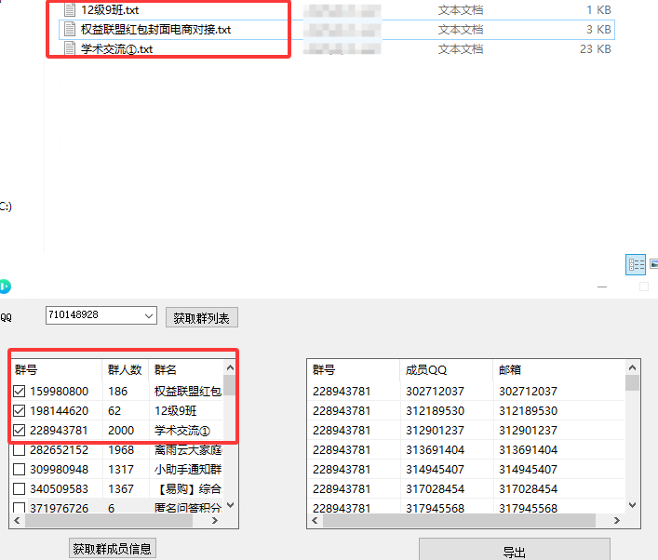The width and height of the screenshot is (658, 560).
Task: Click 导出 to export members
Action: [514, 551]
